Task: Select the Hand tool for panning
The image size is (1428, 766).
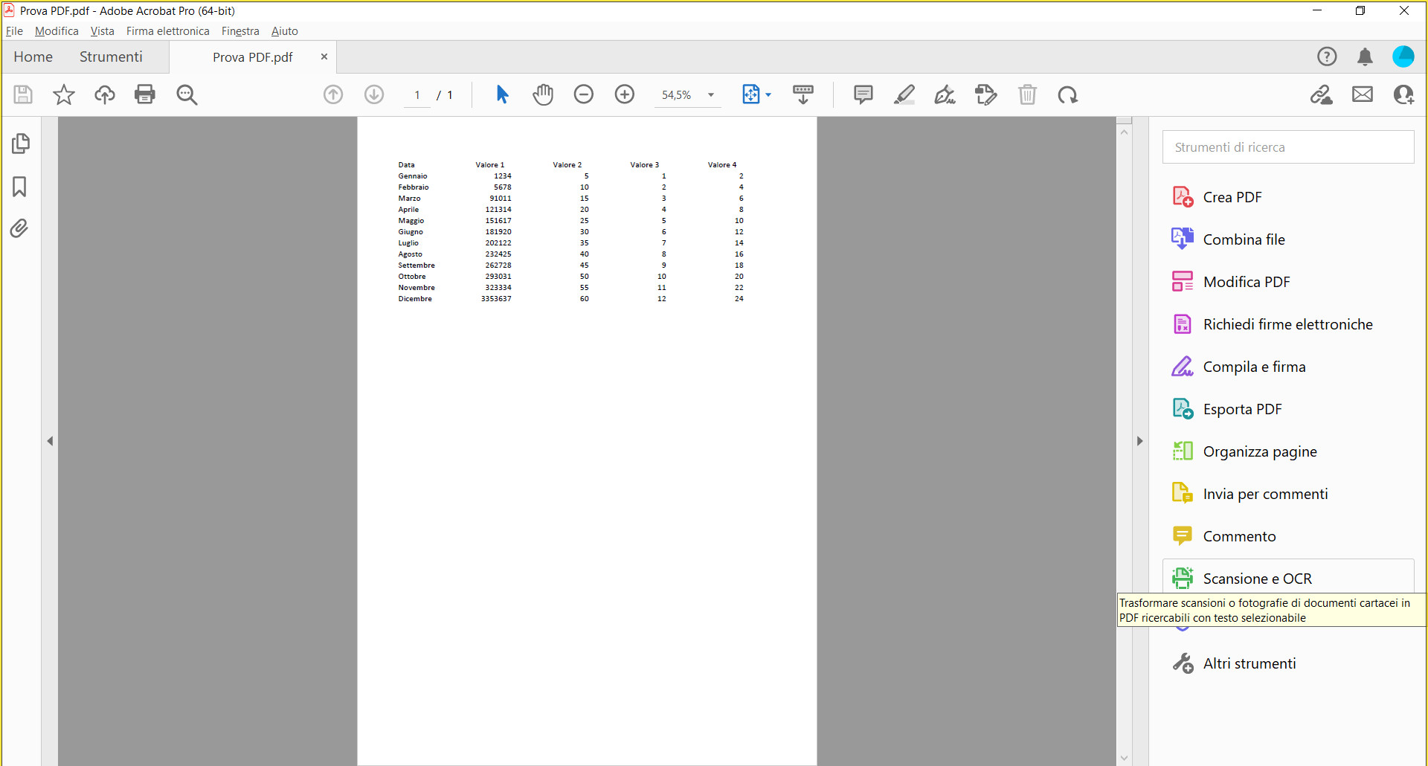Action: click(x=543, y=94)
